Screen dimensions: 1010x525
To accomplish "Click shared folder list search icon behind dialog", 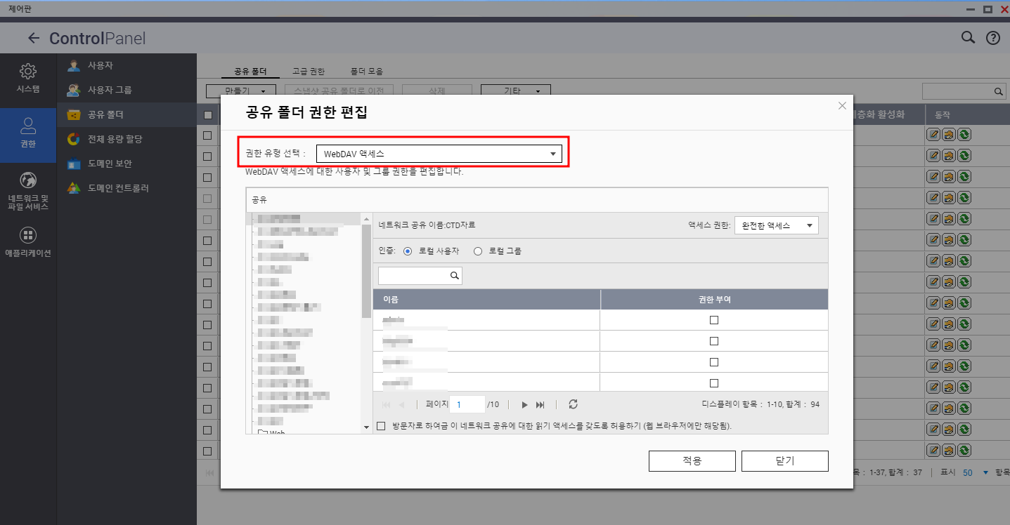I will click(x=998, y=91).
